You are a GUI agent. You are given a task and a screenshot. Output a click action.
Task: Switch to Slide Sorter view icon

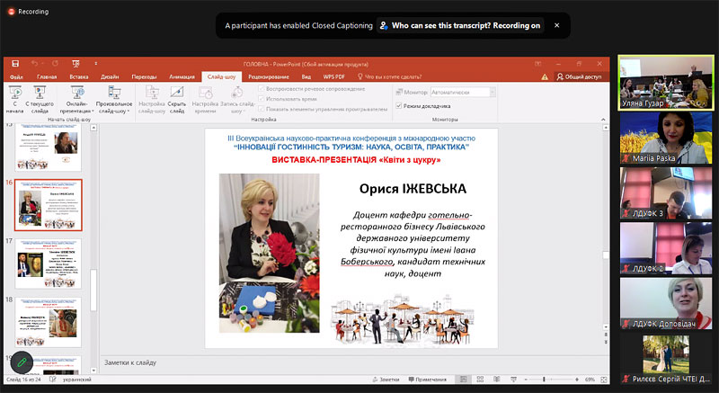click(x=480, y=380)
